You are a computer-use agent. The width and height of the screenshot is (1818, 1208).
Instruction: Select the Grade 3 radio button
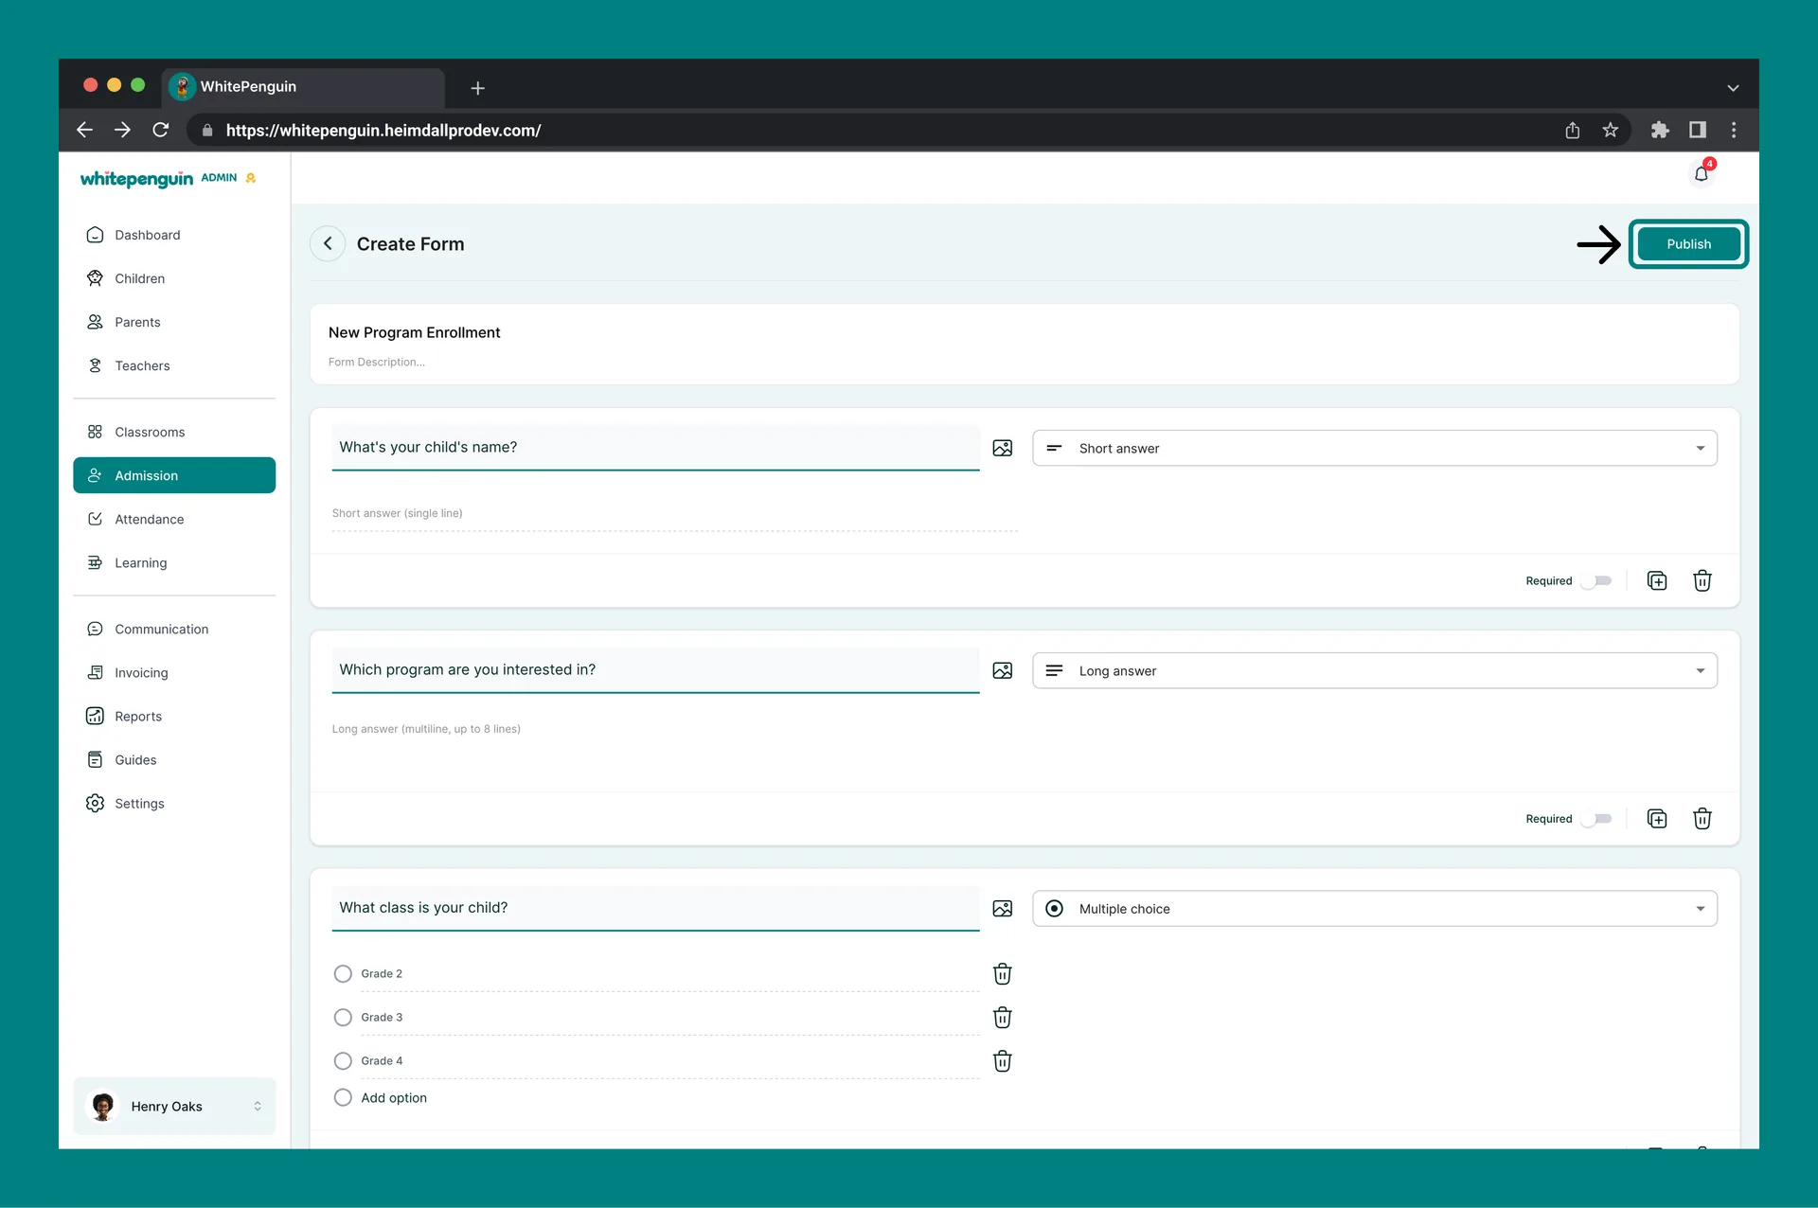(343, 1017)
